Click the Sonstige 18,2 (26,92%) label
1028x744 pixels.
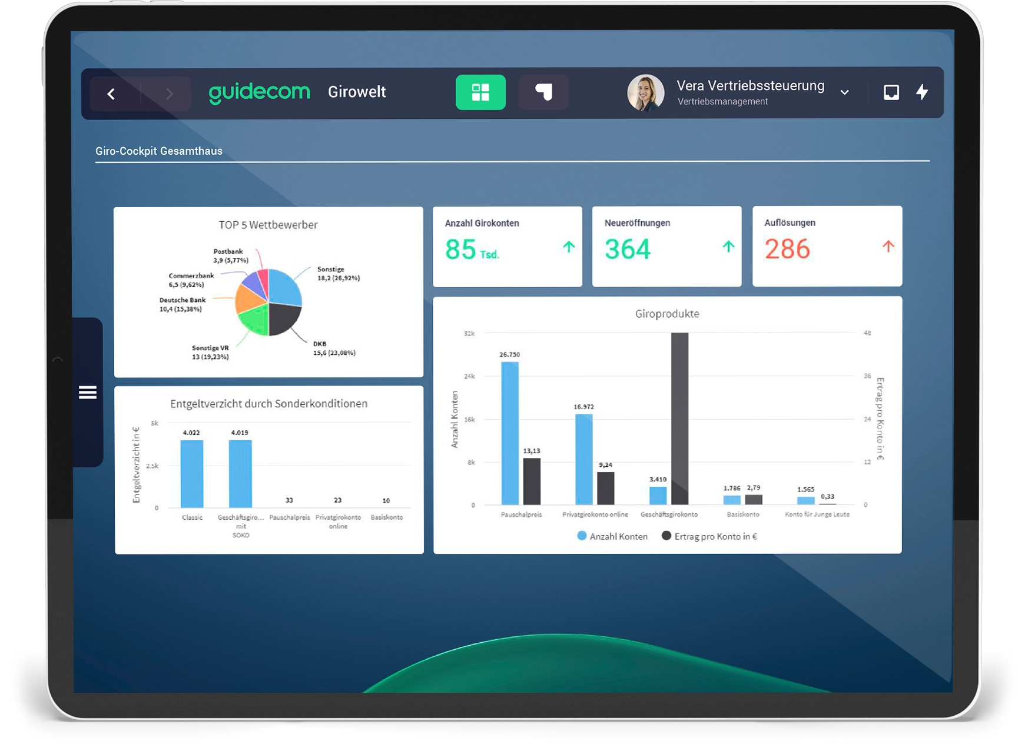point(339,274)
